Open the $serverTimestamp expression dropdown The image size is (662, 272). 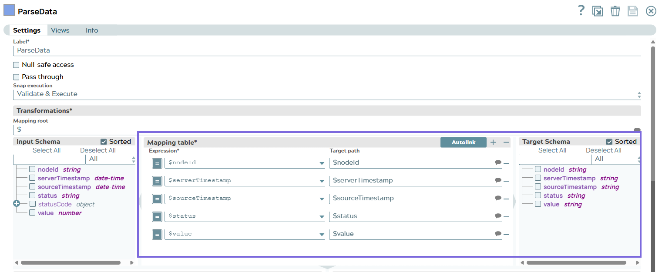tap(322, 180)
